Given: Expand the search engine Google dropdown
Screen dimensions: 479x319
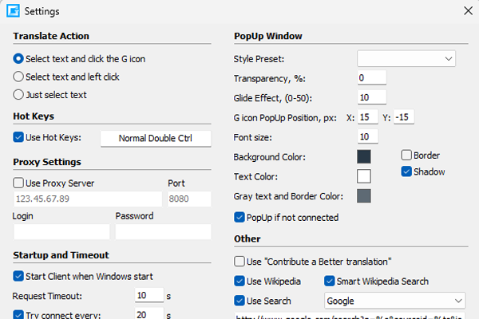Looking at the screenshot, I should click(394, 301).
